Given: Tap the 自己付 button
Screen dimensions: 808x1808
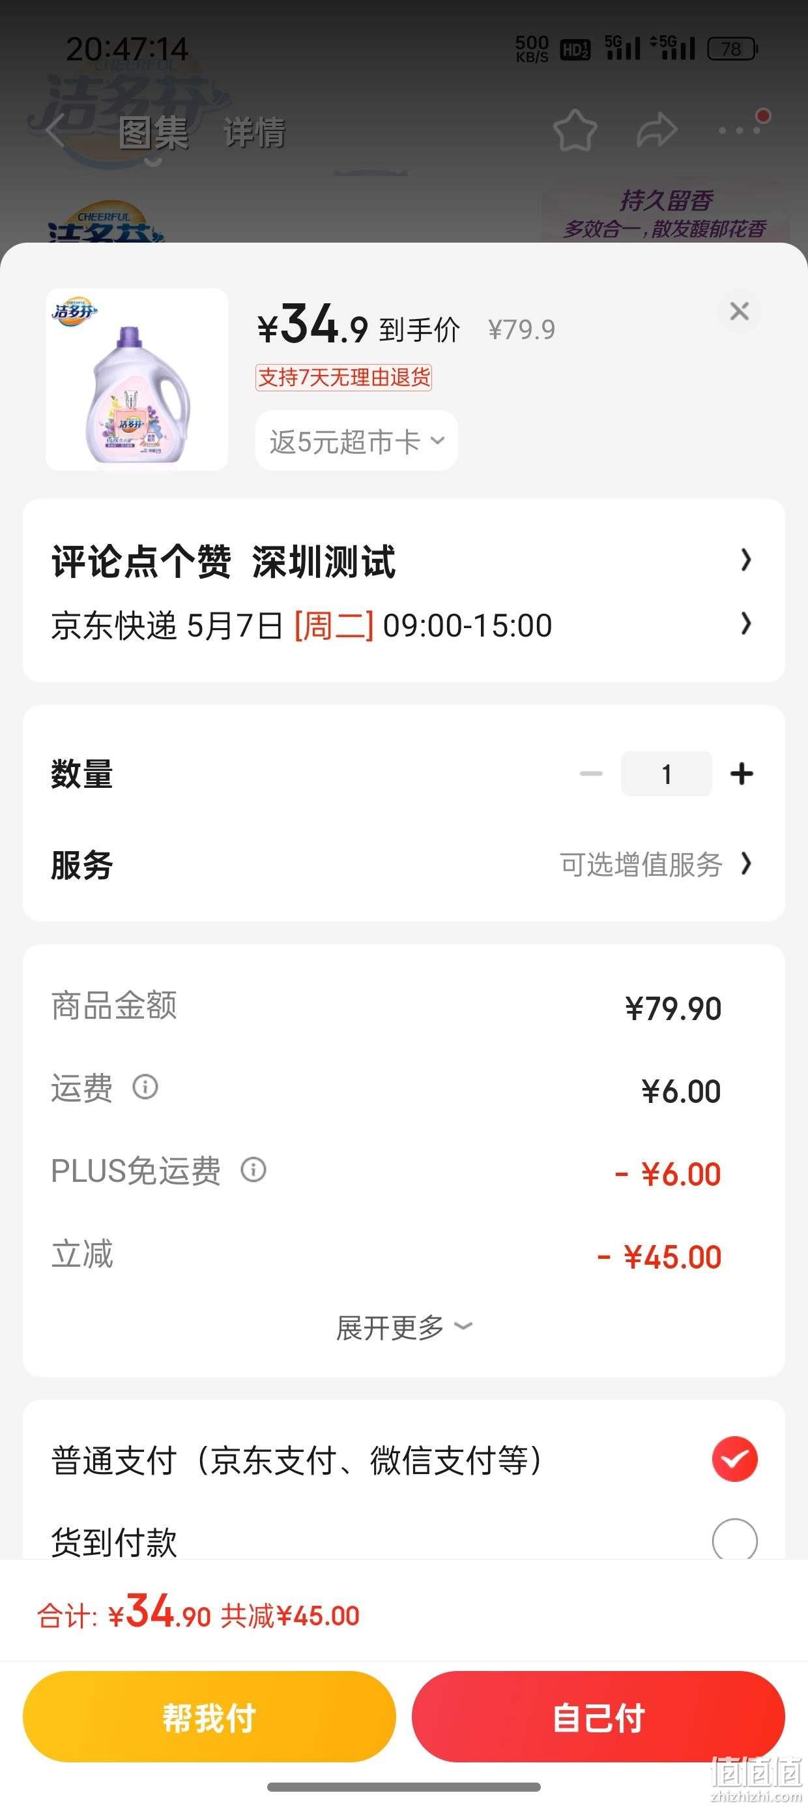Looking at the screenshot, I should [x=598, y=1717].
